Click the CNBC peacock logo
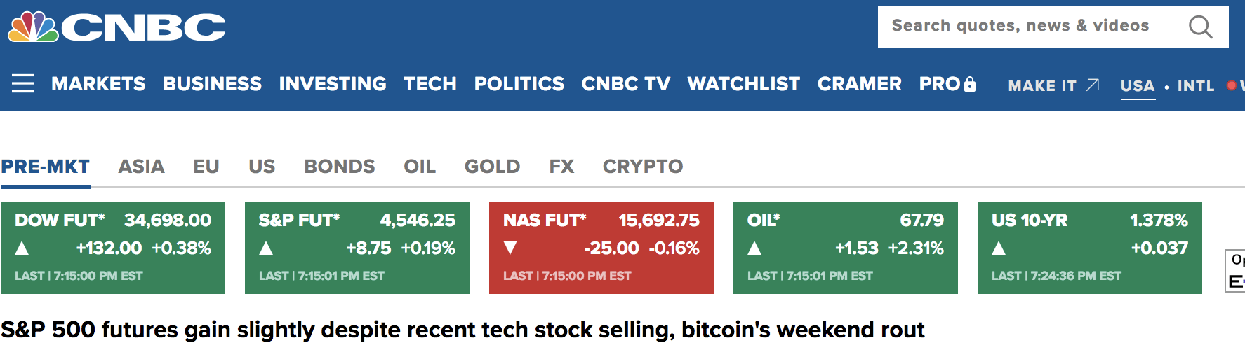Screen dimensions: 1245x364 34,27
